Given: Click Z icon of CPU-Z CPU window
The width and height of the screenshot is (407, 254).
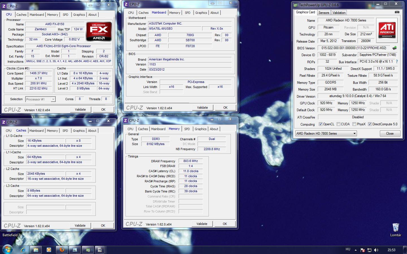Looking at the screenshot, I should pyautogui.click(x=4, y=6).
